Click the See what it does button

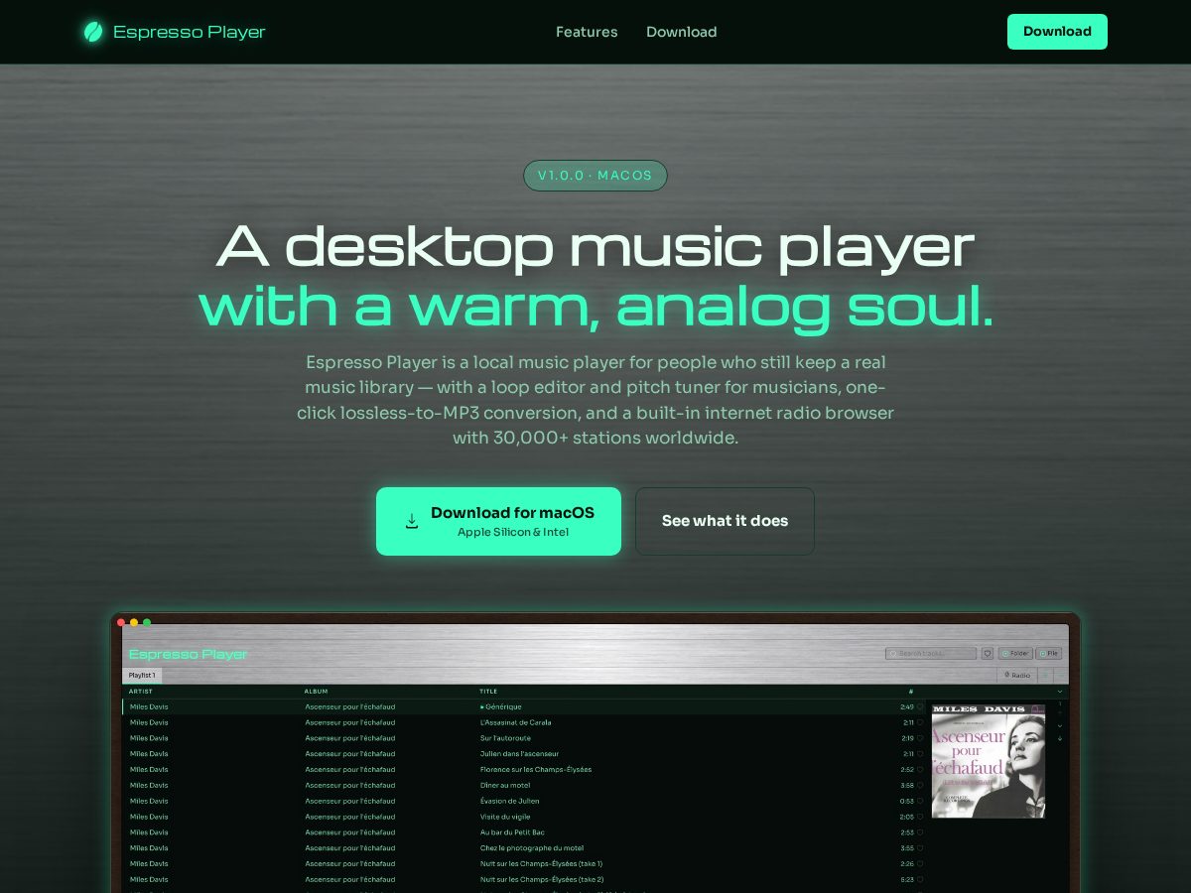pyautogui.click(x=725, y=521)
